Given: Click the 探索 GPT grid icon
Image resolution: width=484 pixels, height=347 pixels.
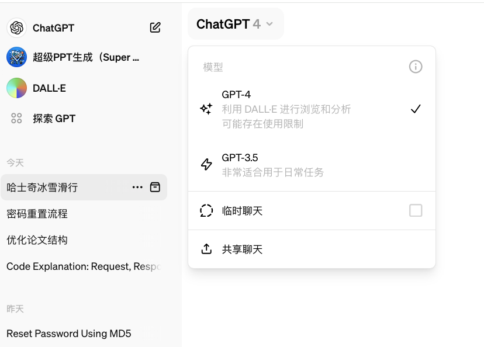Looking at the screenshot, I should click(16, 119).
